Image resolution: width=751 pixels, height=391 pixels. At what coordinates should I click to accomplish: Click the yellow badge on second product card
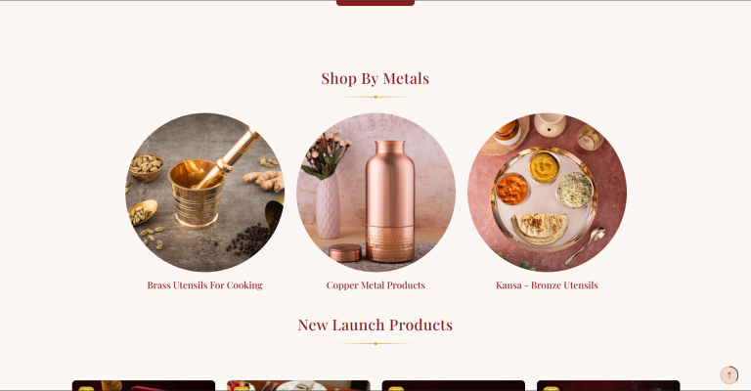tap(241, 389)
